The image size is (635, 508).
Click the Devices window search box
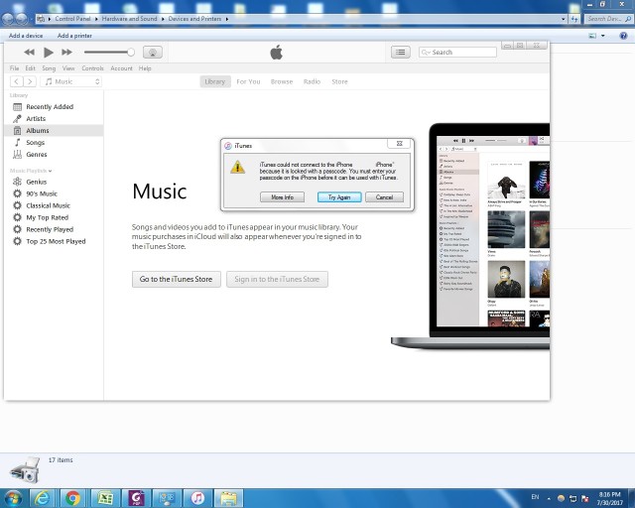608,19
